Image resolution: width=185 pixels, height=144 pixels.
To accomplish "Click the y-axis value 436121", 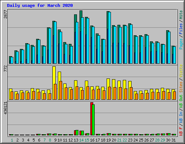I will 5,108.
